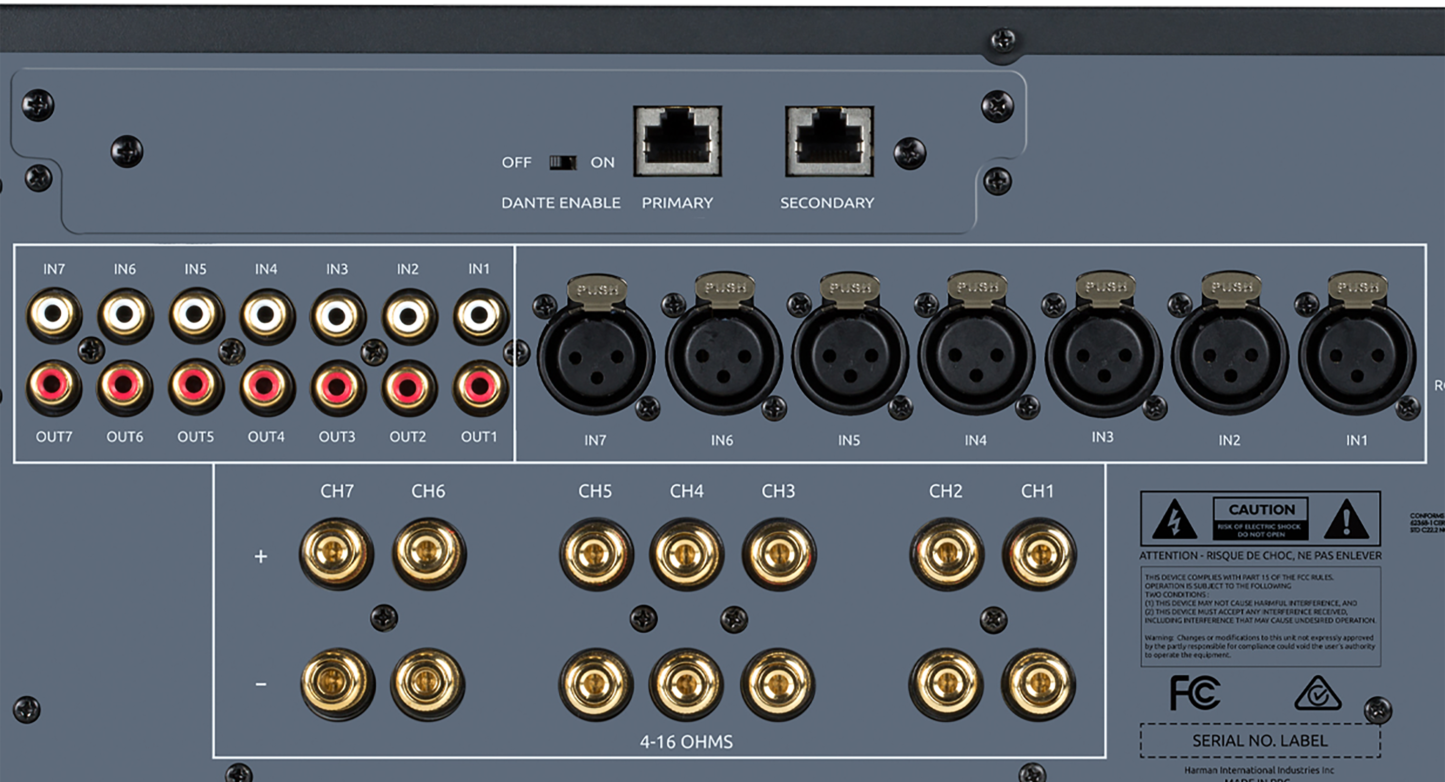
Task: Click the lightning bolt shock warning triangle
Action: tap(1175, 520)
